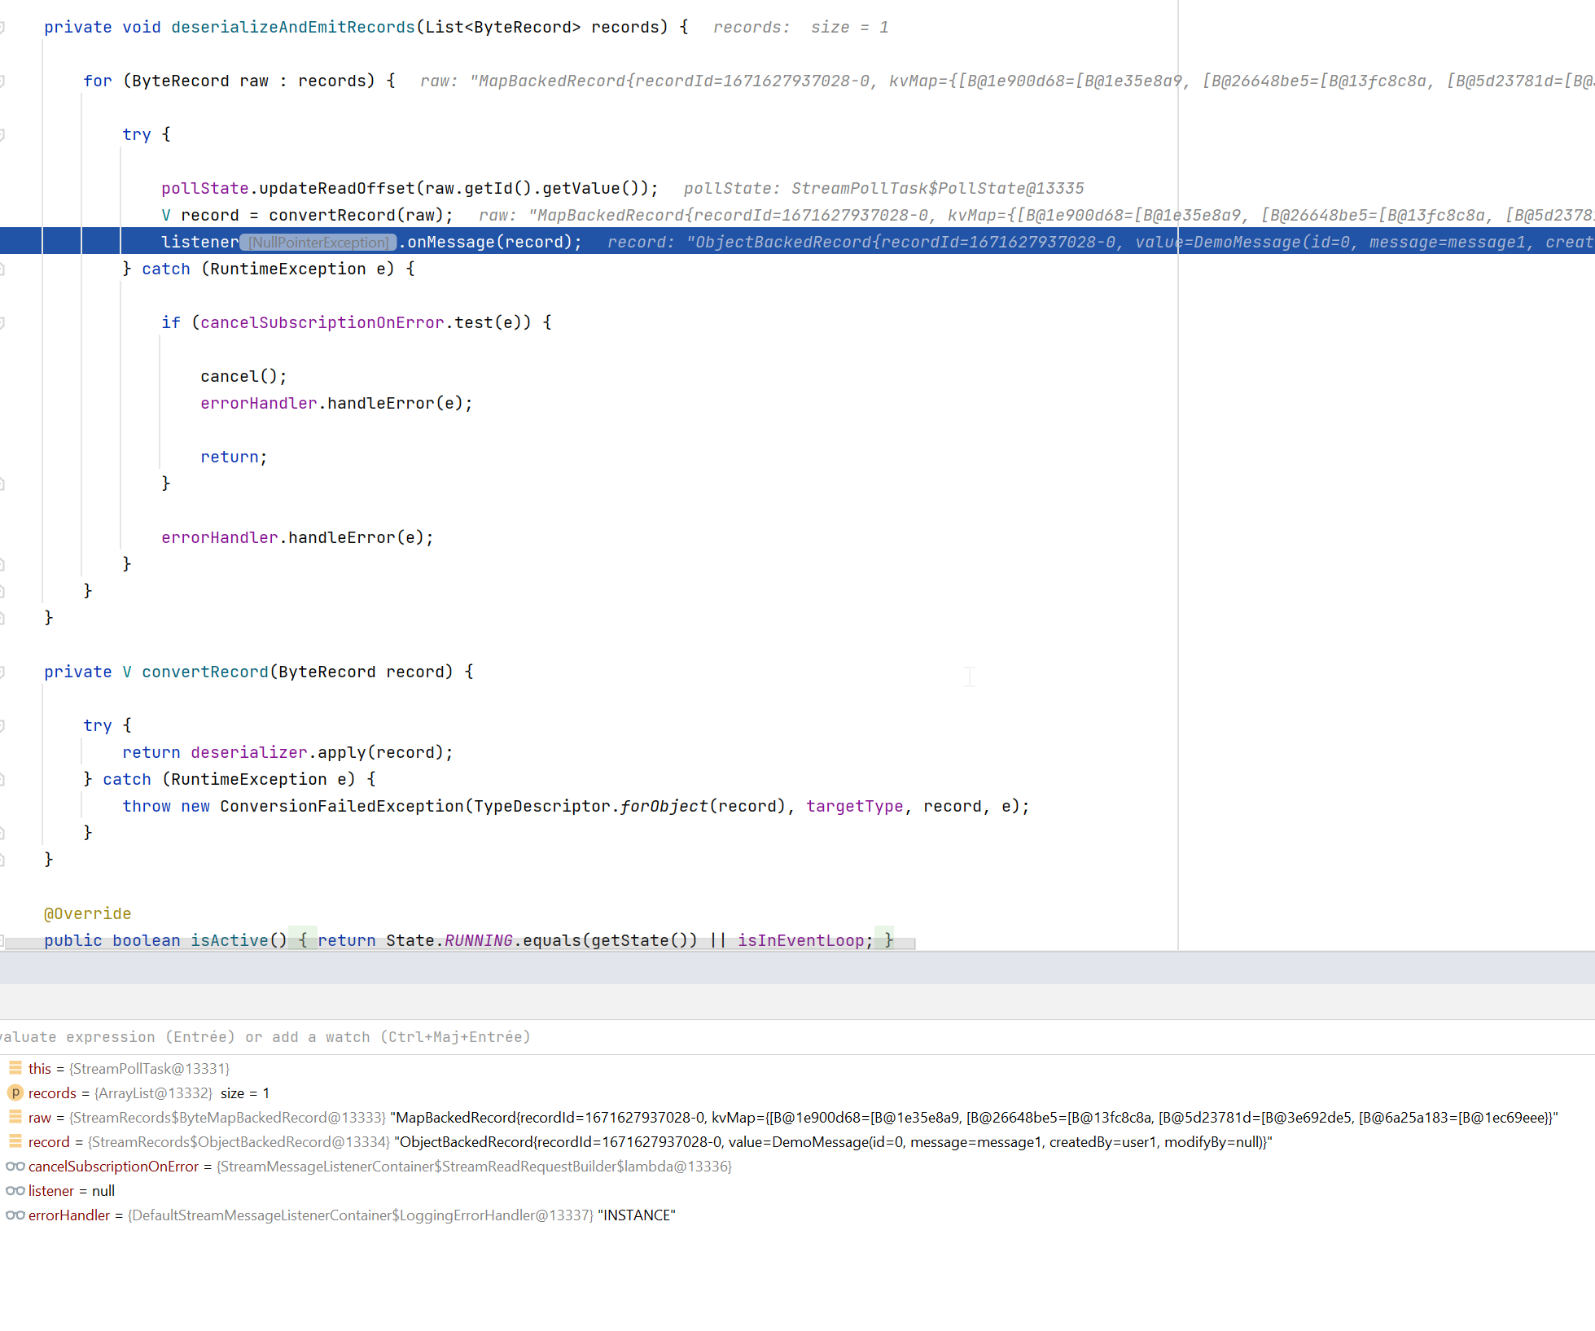Click the NullPointerException inline hint after listener
Image resolution: width=1595 pixels, height=1331 pixels.
click(x=318, y=243)
